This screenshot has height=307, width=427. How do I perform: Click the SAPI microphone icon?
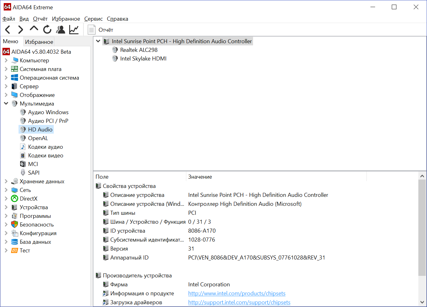click(x=23, y=172)
